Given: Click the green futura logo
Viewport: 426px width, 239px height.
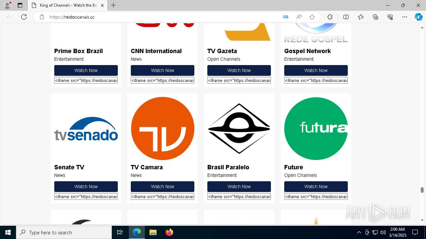Looking at the screenshot, I should [x=316, y=128].
